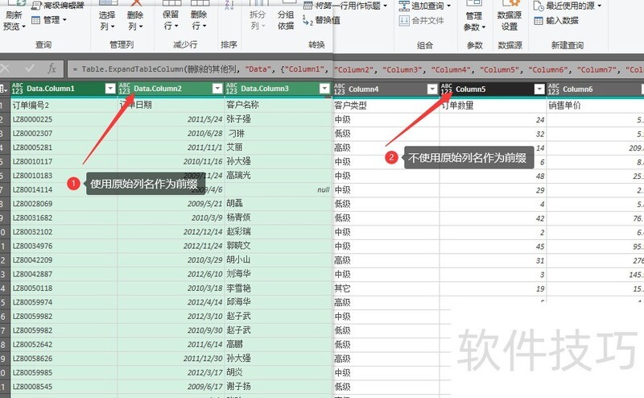Change the data type icon of Data.Column2
Image resolution: width=644 pixels, height=398 pixels.
[x=125, y=89]
